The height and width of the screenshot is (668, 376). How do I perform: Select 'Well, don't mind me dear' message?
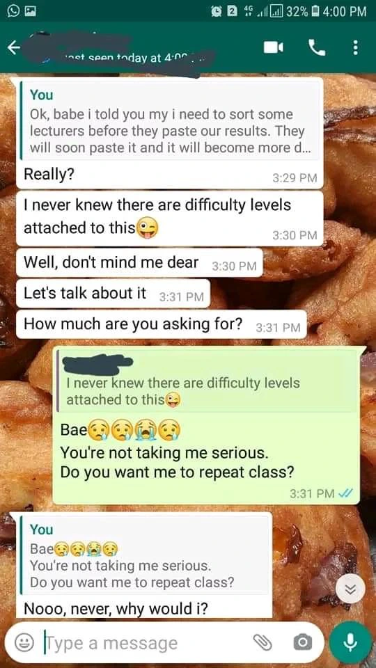click(139, 263)
